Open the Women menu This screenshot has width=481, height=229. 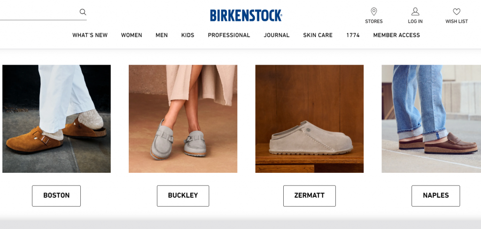pyautogui.click(x=132, y=35)
